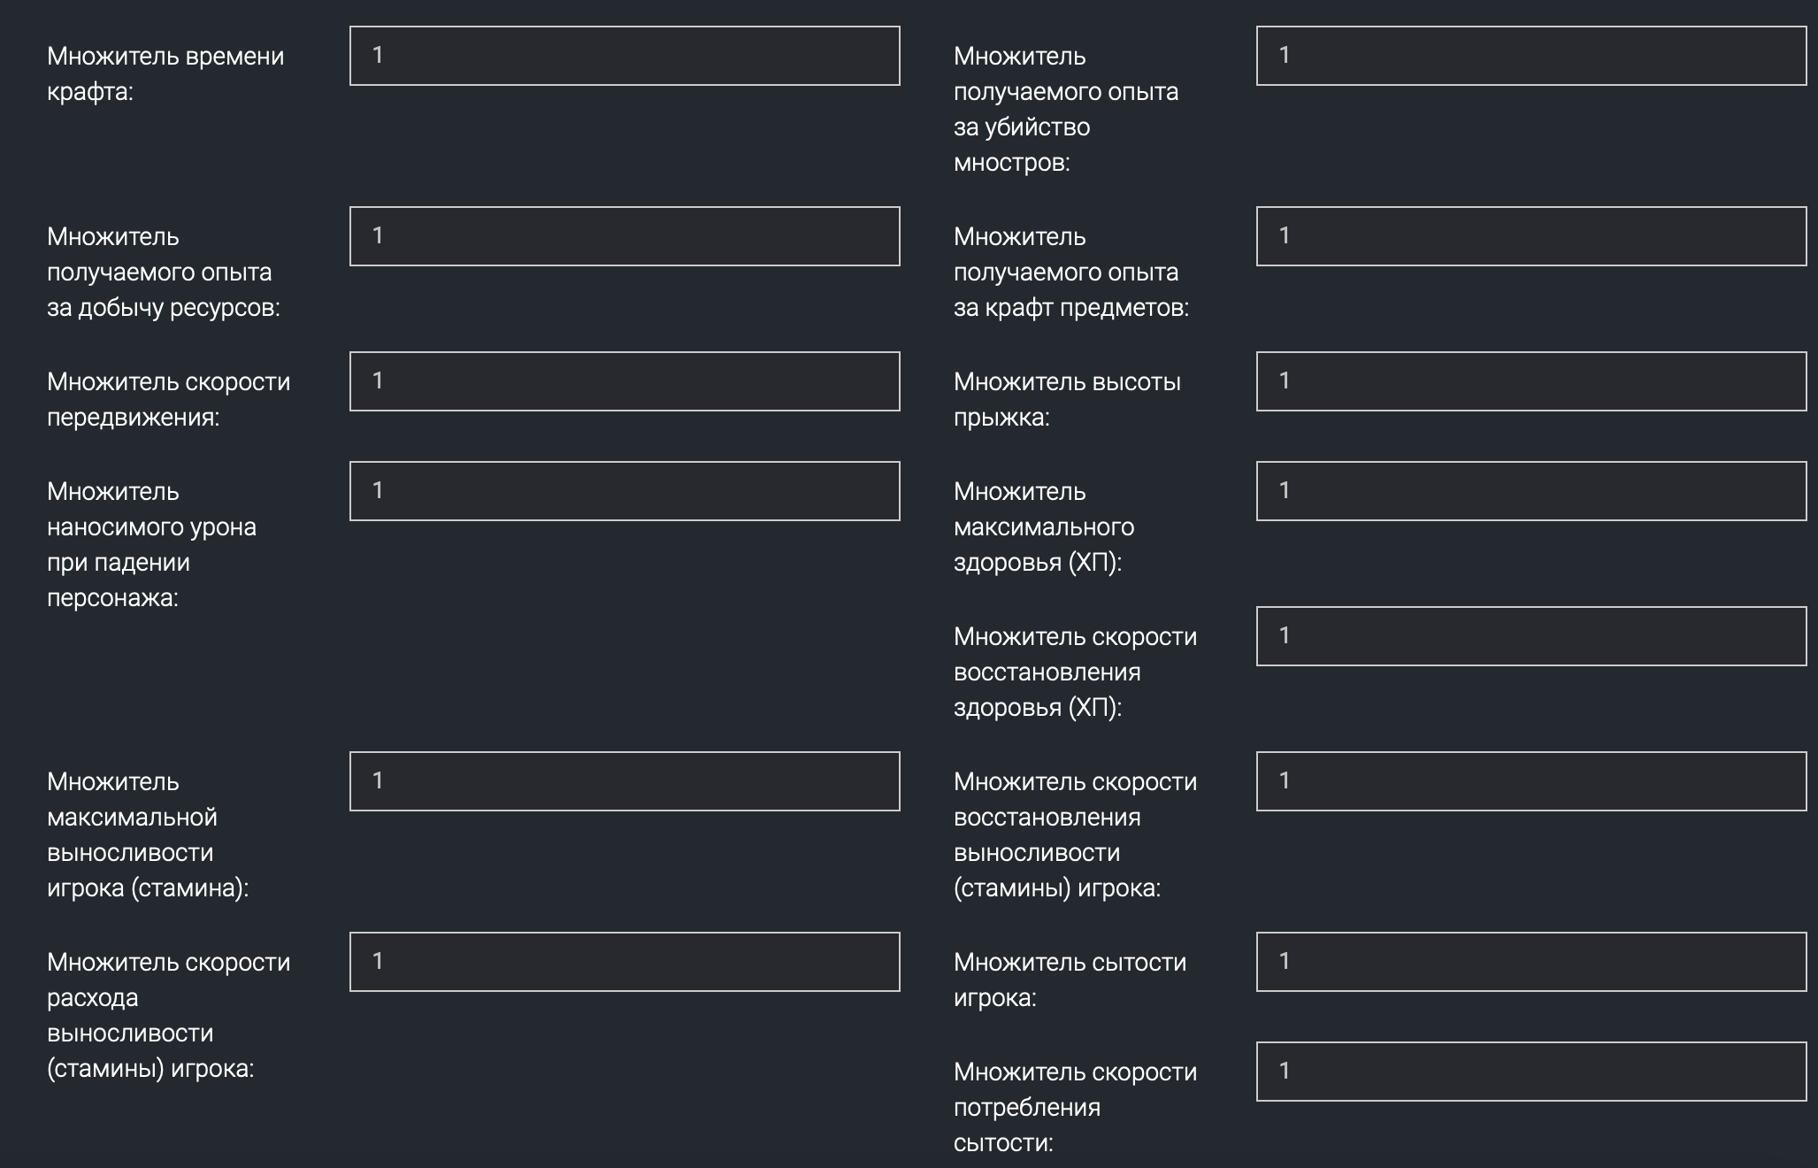
Task: Focus the stamina regeneration speed multiplier field
Action: pyautogui.click(x=1530, y=781)
